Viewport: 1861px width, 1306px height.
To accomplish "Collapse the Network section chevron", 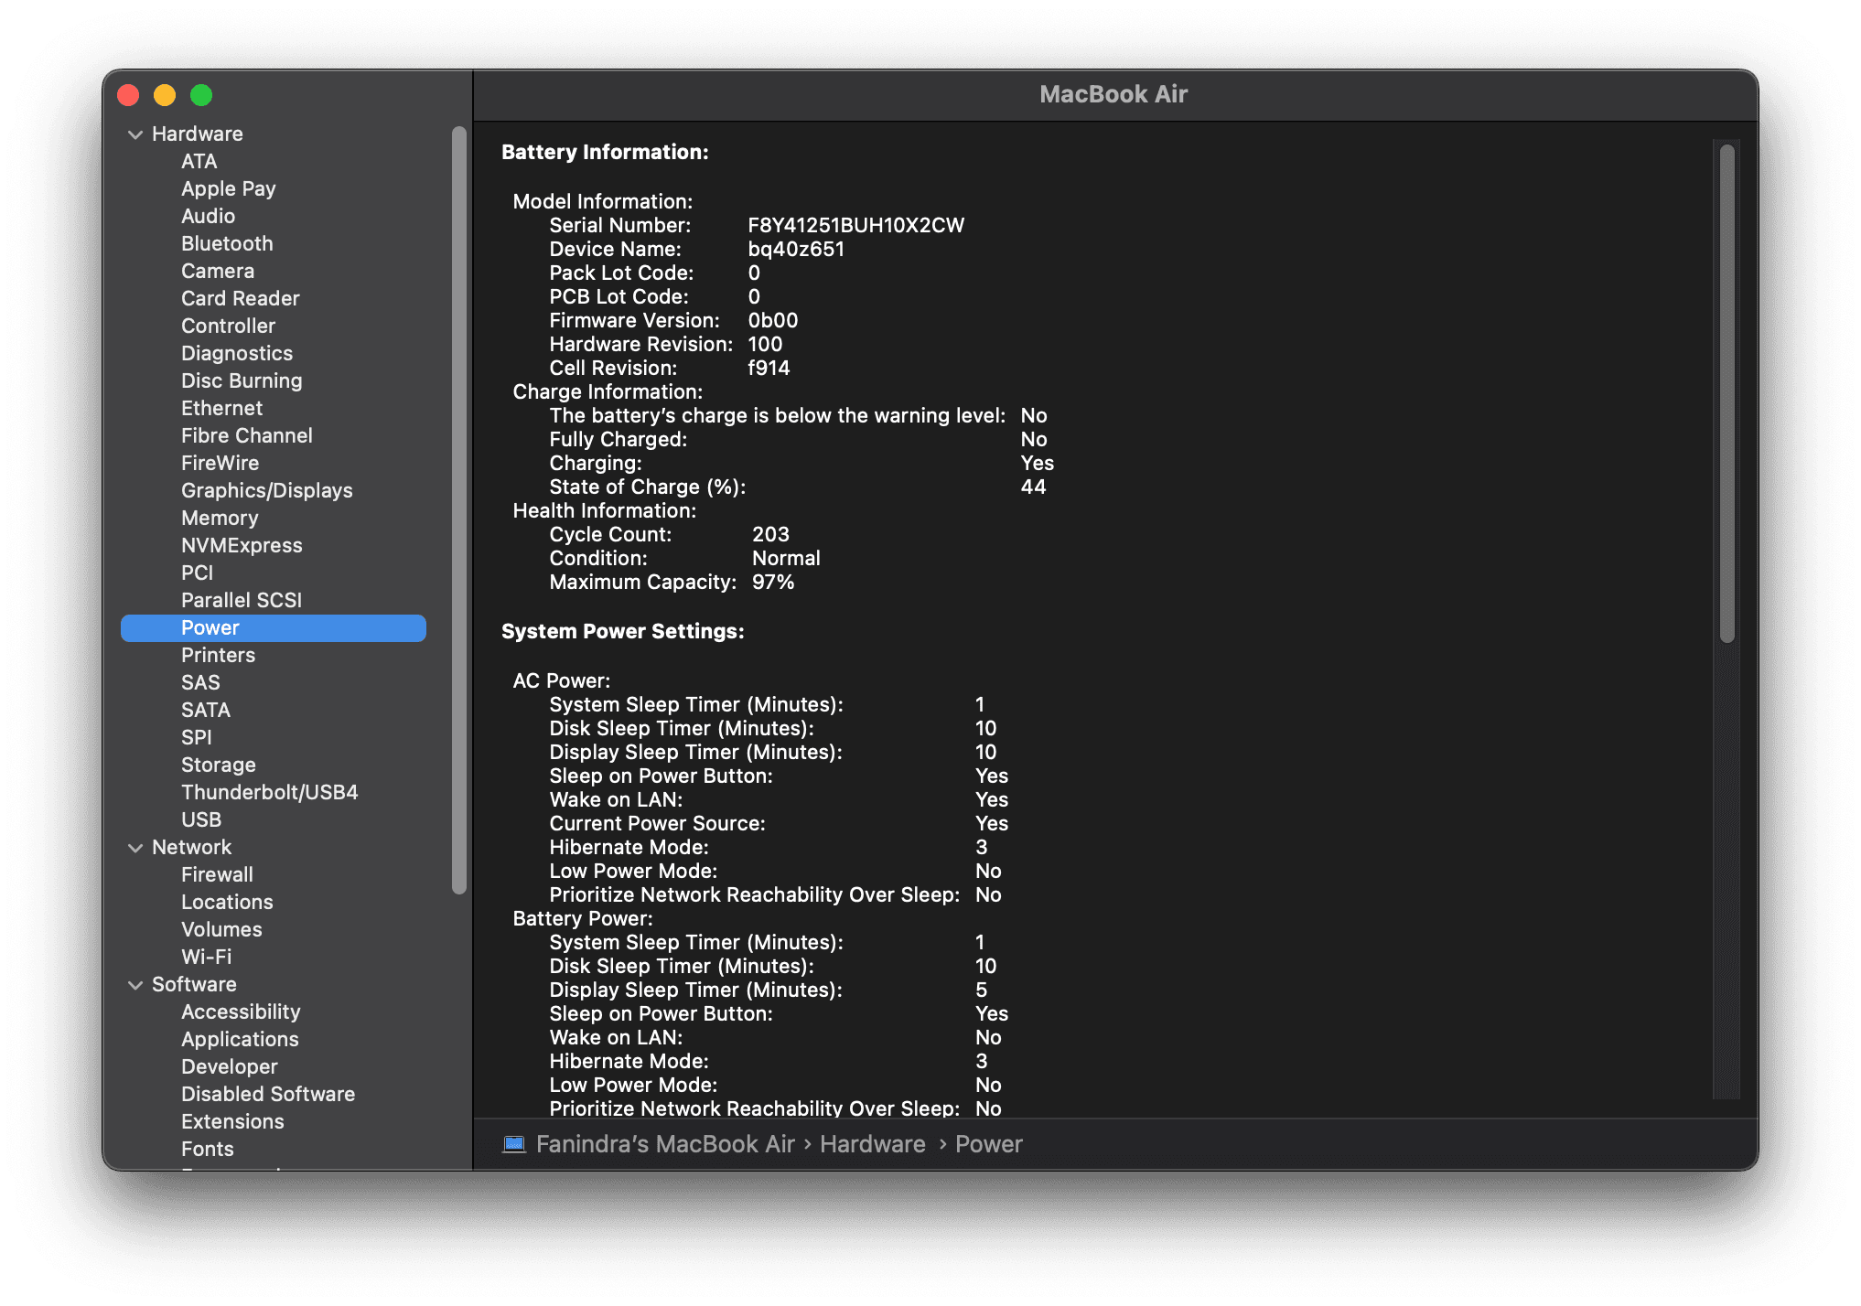I will (x=135, y=848).
